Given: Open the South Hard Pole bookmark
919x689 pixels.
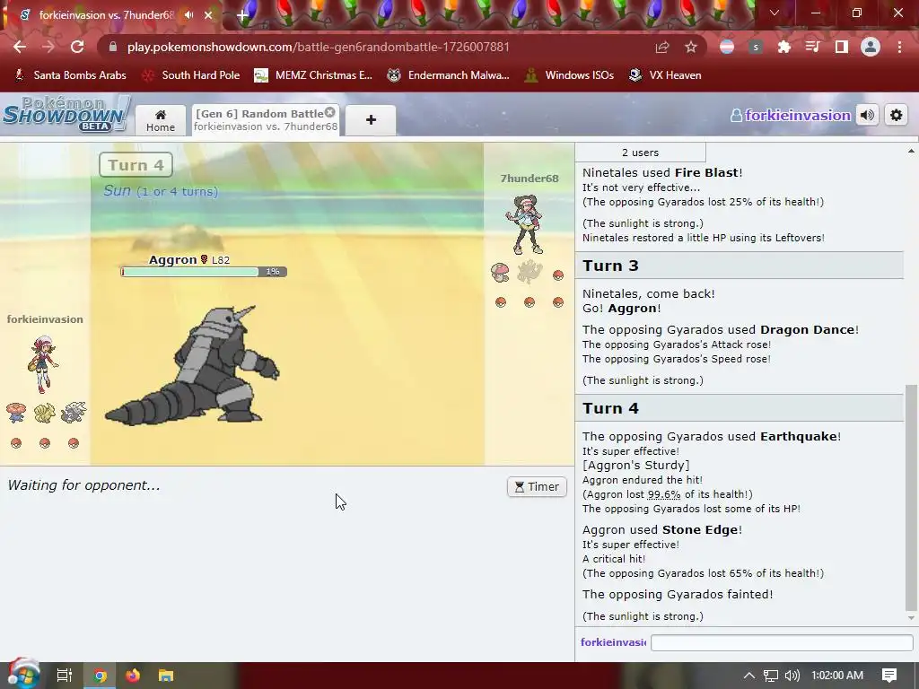Looking at the screenshot, I should [x=191, y=75].
